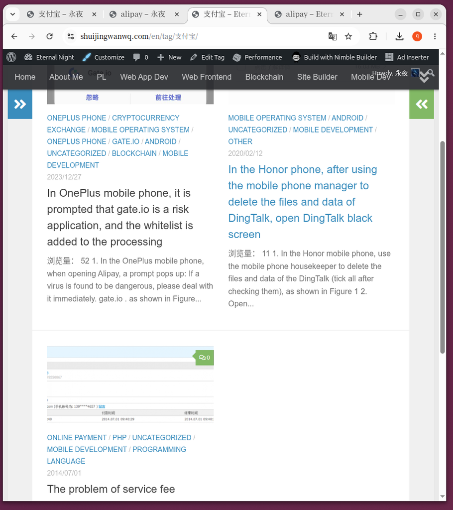Switch to second tab 'alipay – 永夜'
This screenshot has width=453, height=510.
pos(143,14)
